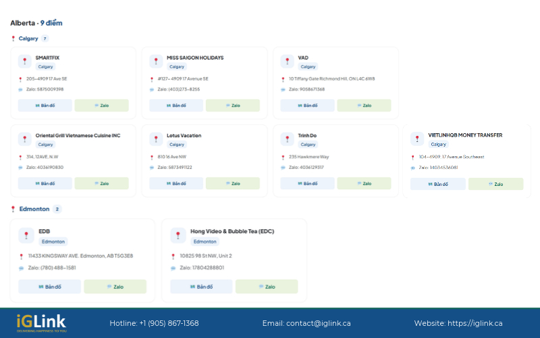Click the EDB location pin icon
This screenshot has height=338, width=540.
[26, 235]
